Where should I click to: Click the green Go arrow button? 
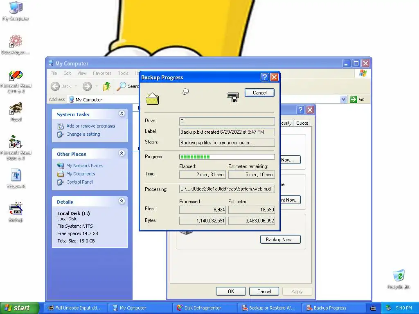click(x=353, y=99)
